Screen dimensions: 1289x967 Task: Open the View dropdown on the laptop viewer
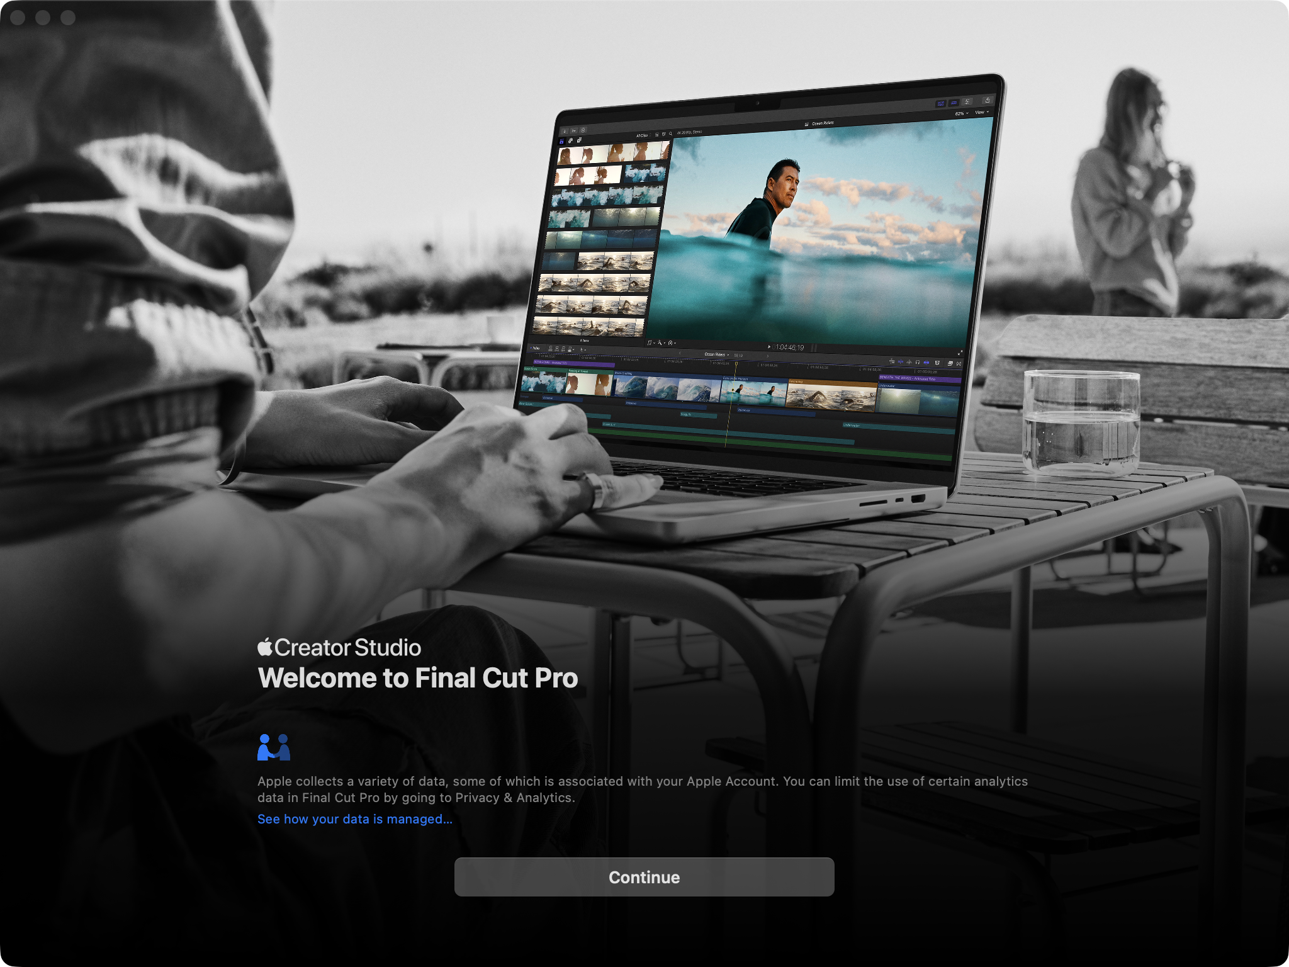pyautogui.click(x=982, y=112)
